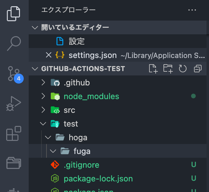
Task: Collapse the hoga folder chevron
Action: point(48,137)
